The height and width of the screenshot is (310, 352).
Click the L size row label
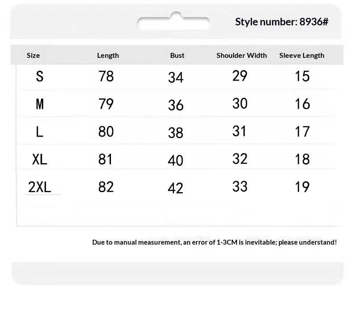tap(40, 132)
